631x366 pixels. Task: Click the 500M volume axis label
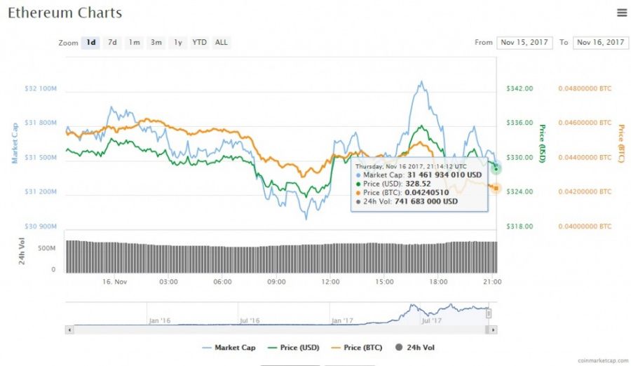47,248
